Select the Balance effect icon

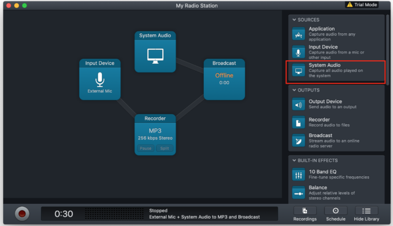(298, 193)
